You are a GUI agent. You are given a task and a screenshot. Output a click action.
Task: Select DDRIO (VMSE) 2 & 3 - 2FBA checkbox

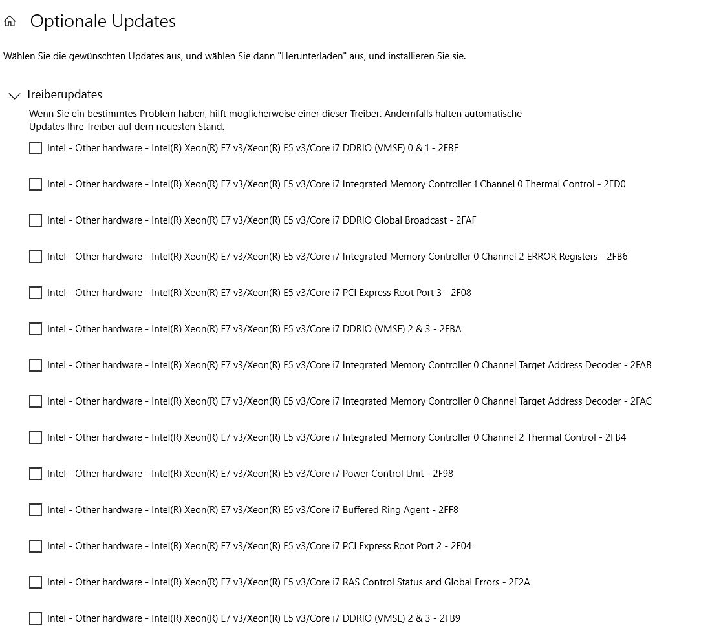click(x=36, y=329)
